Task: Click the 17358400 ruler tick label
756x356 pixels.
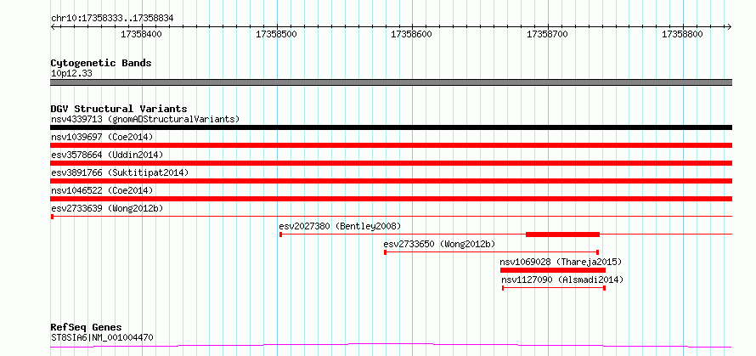Action: point(141,34)
